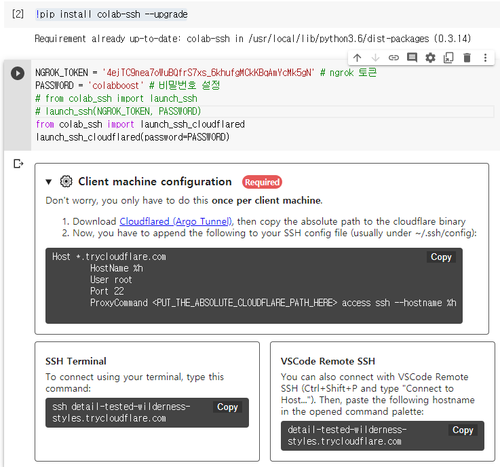500x467 pixels.
Task: Delete the cell with trash icon
Action: (x=467, y=58)
